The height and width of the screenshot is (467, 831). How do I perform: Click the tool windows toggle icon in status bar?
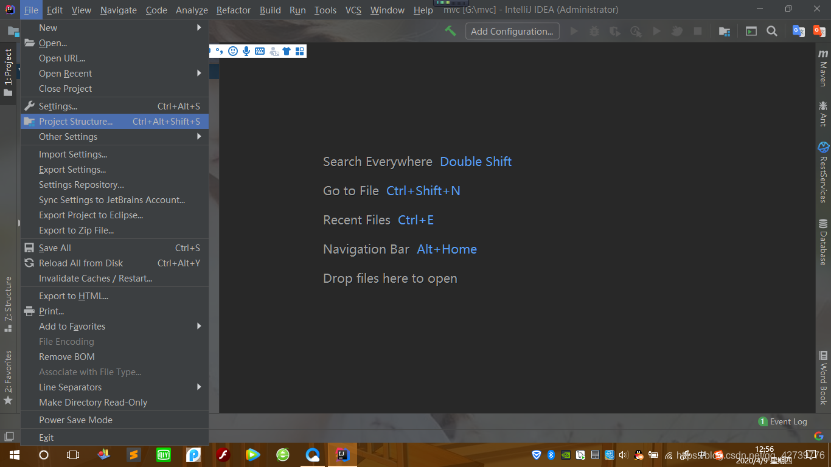pyautogui.click(x=9, y=437)
